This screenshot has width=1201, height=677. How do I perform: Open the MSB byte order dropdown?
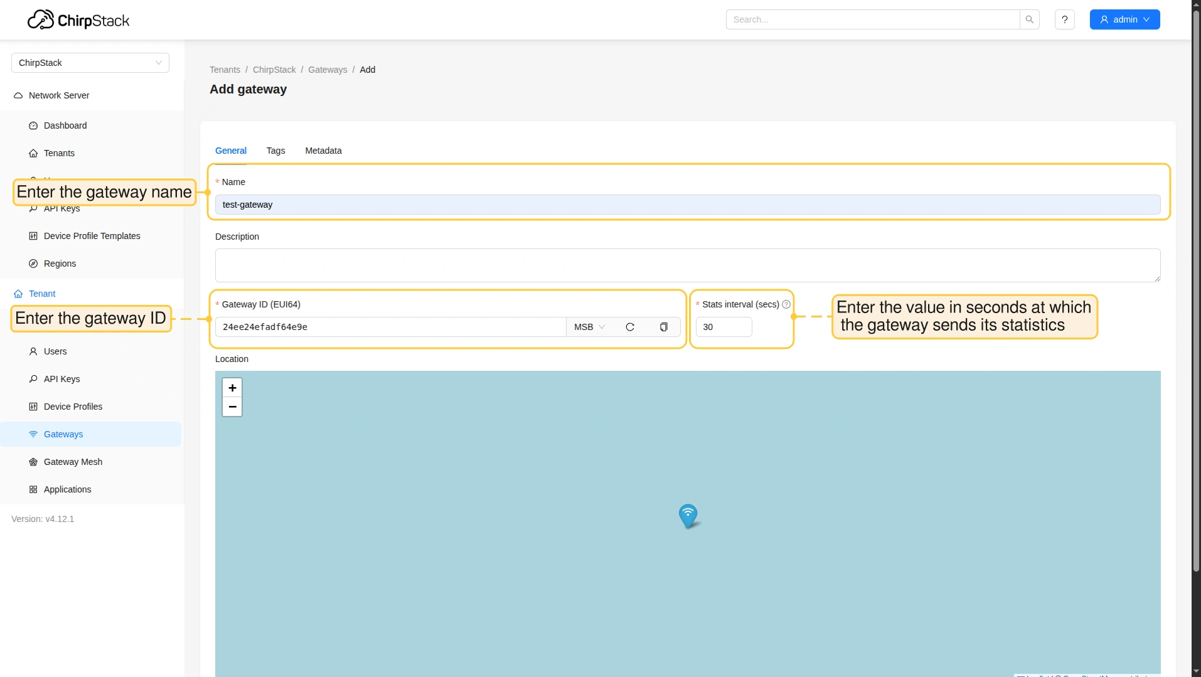tap(589, 327)
